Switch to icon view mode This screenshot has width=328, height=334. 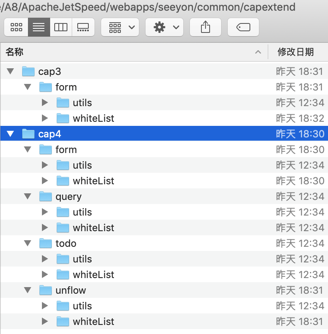click(16, 28)
